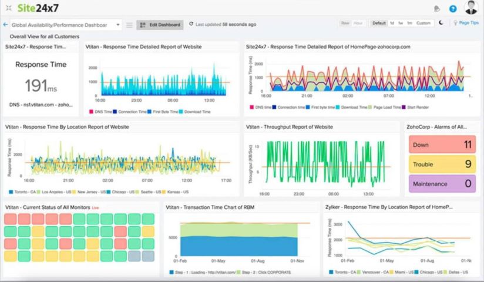Viewport: 484px width, 282px height.
Task: Open the blue help question mark icon
Action: click(453, 9)
